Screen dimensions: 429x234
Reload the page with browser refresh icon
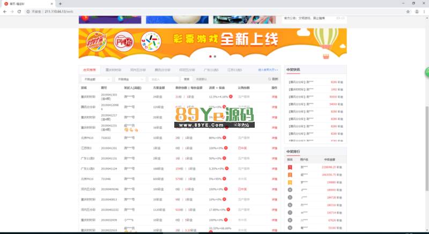coord(20,11)
